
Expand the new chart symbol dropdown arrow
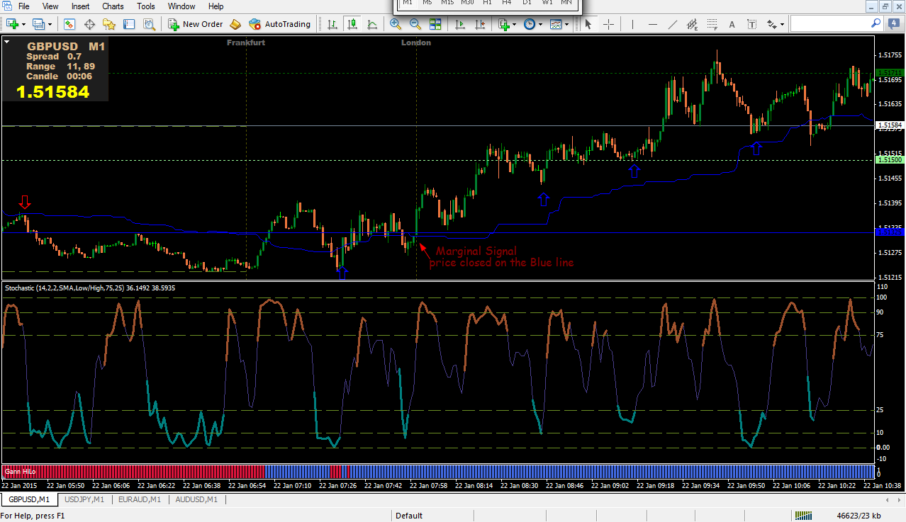(x=24, y=24)
